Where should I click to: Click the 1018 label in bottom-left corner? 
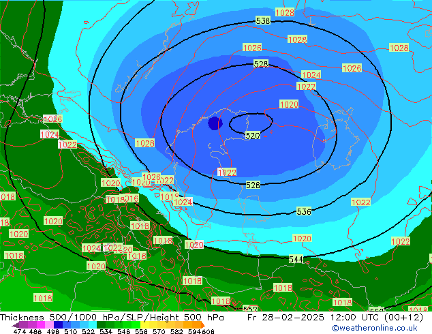pos(42,298)
